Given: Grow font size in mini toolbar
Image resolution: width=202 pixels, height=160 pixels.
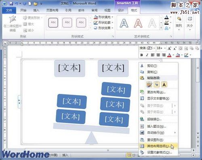Looking at the screenshot, I should coord(169,48).
